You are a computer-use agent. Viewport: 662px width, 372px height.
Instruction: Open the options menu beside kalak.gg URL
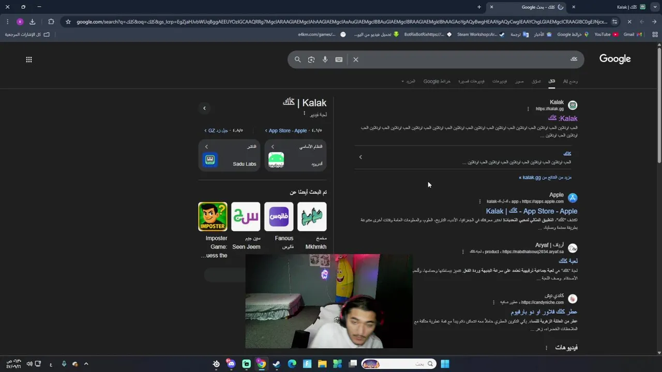528,109
